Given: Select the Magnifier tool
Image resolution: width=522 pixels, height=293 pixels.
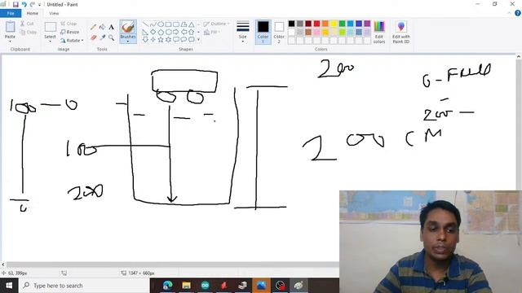Looking at the screenshot, I should click(111, 38).
